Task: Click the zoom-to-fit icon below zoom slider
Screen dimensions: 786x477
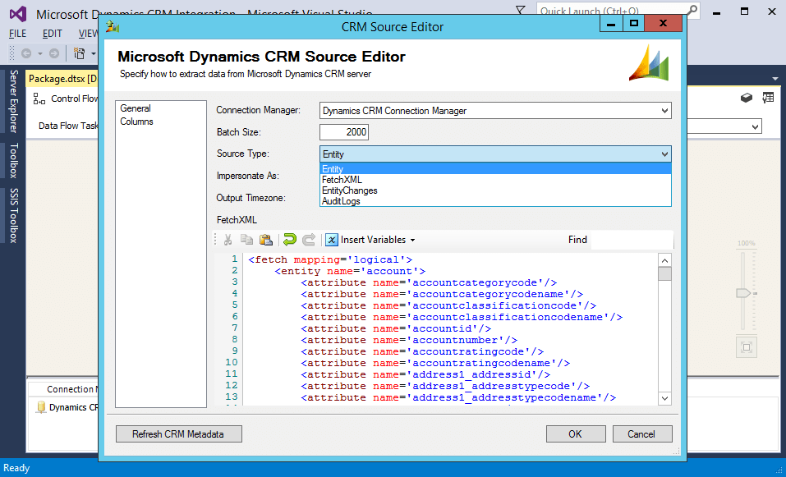Action: coord(747,347)
